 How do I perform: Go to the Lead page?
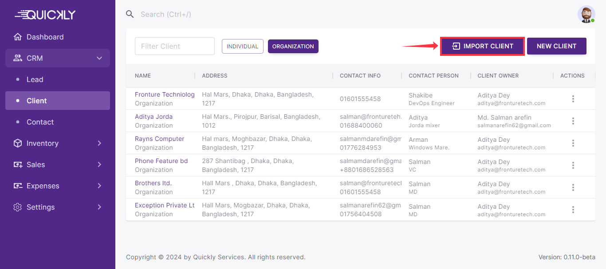(x=35, y=79)
